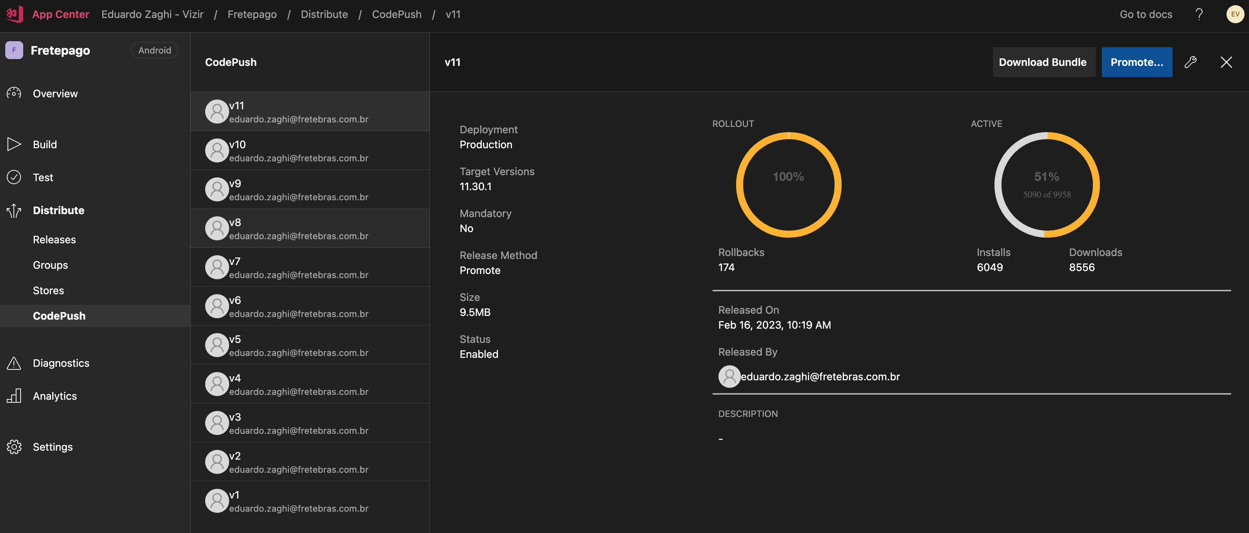Open the Test section
The width and height of the screenshot is (1249, 533).
point(43,177)
